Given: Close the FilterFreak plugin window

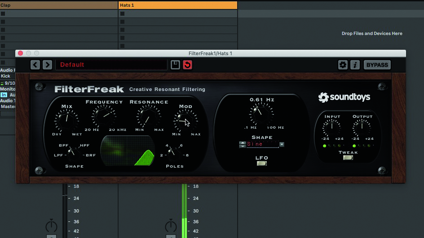Looking at the screenshot, I should tap(20, 53).
